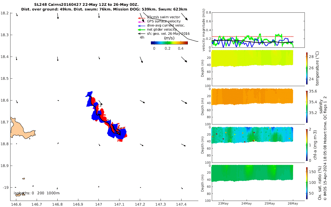
Task: Click the 'salinity' colorbar label
Action: [321, 107]
